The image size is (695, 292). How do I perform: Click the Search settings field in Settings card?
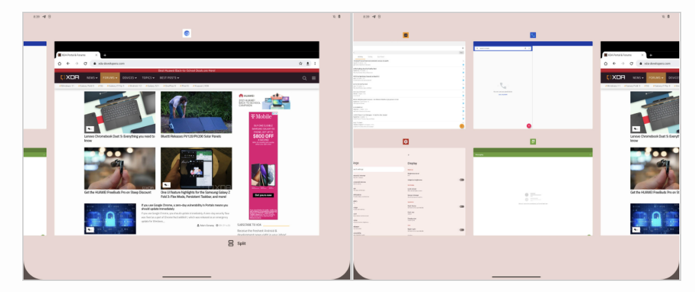378,169
